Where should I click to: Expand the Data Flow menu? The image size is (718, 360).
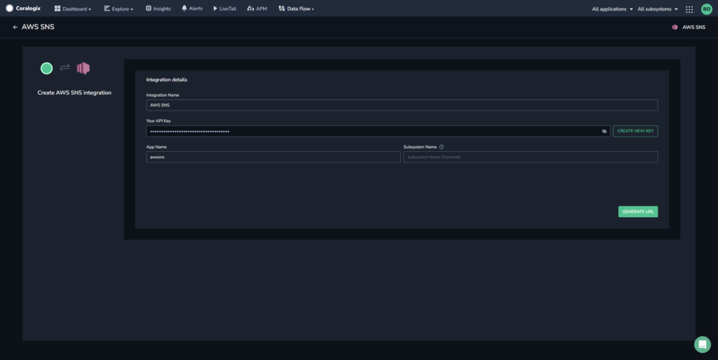click(x=297, y=8)
